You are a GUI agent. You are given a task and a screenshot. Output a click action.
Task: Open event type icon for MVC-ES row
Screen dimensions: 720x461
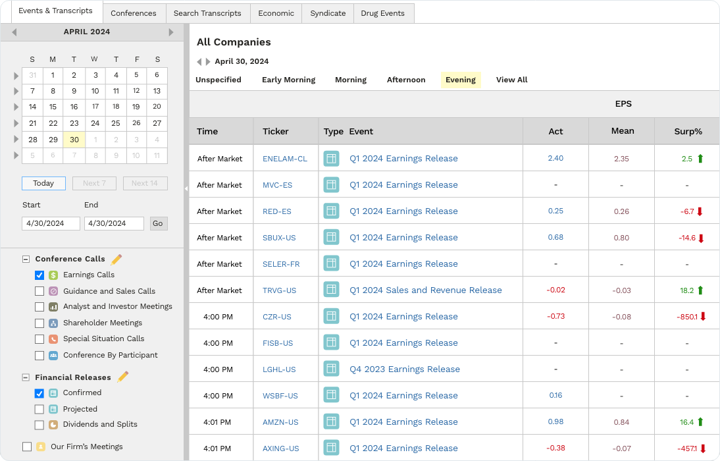331,185
